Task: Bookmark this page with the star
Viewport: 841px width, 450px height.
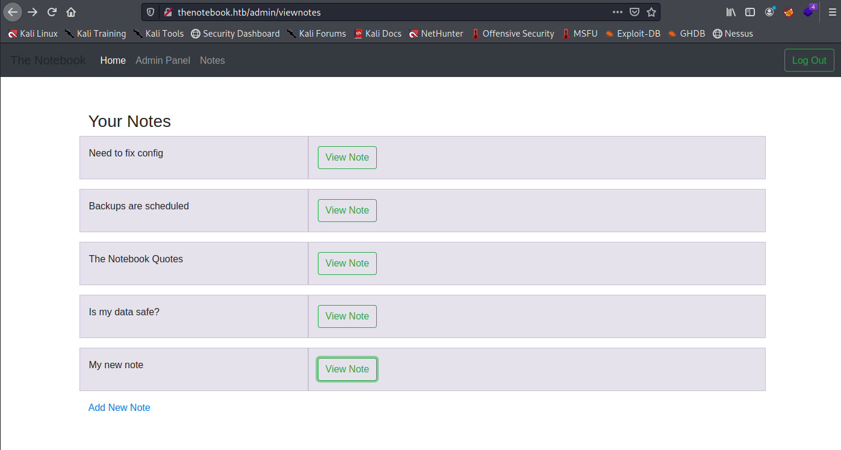Action: pyautogui.click(x=651, y=12)
